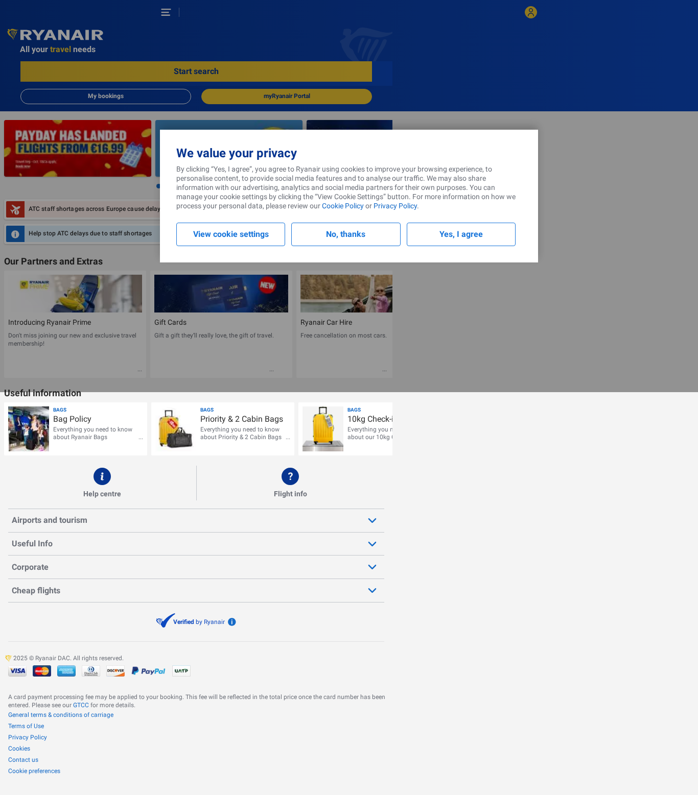Screen dimensions: 698x795
Task: Click the Flight info question mark icon
Action: click(290, 476)
